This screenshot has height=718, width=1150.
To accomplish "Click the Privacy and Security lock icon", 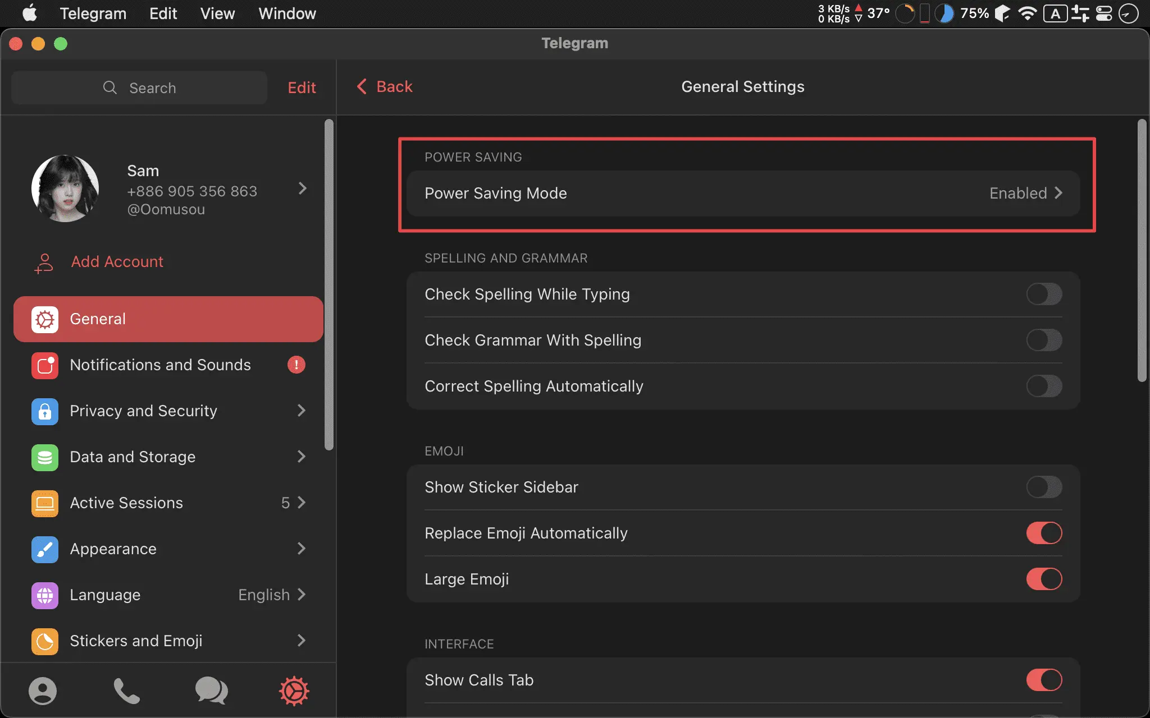I will point(45,411).
